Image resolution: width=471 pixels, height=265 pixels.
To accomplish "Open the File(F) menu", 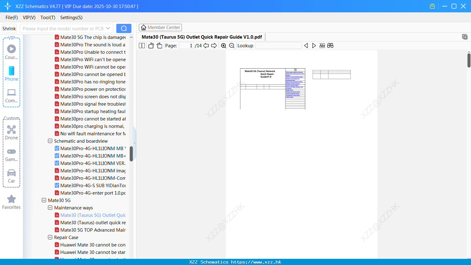I will [12, 18].
